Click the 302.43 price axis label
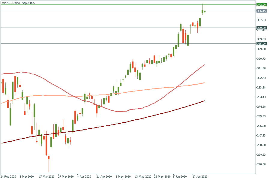 pos(261,78)
